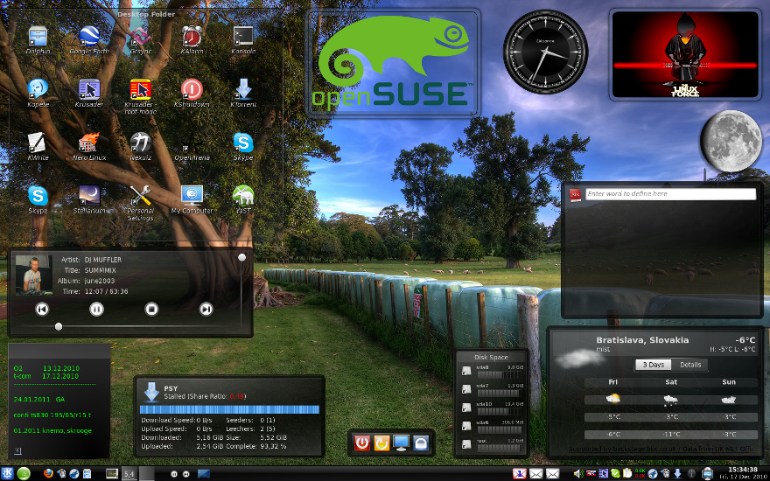
Task: Click the info notification tray icon
Action: coord(691,474)
